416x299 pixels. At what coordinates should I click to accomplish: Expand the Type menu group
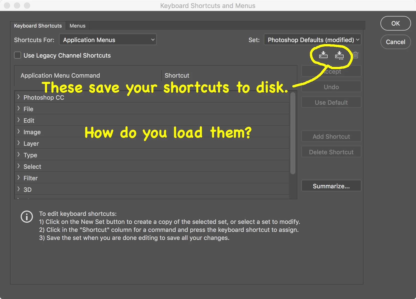19,155
